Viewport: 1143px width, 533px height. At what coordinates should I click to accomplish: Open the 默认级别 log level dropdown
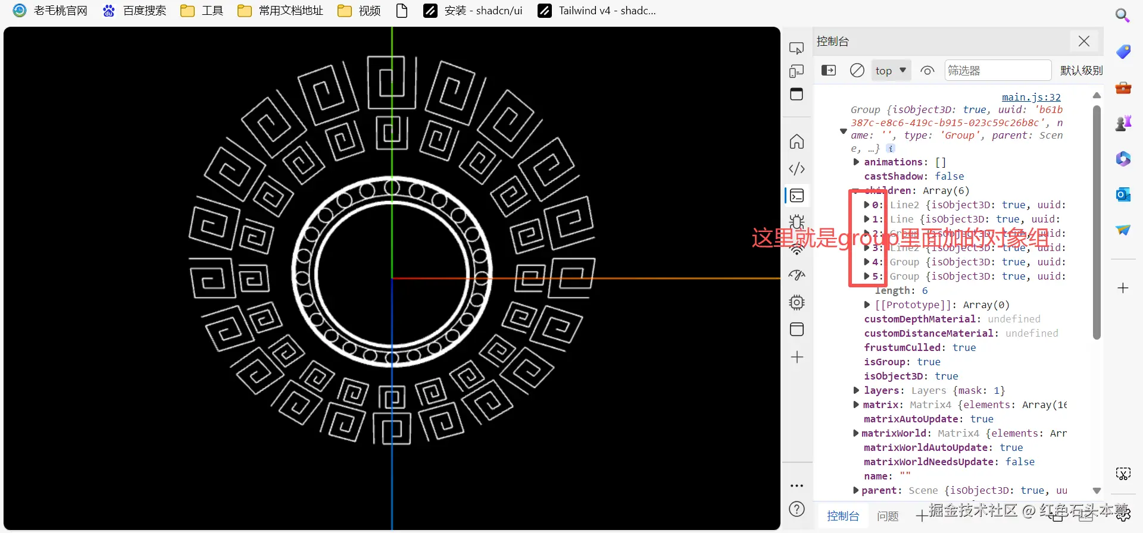[1081, 70]
